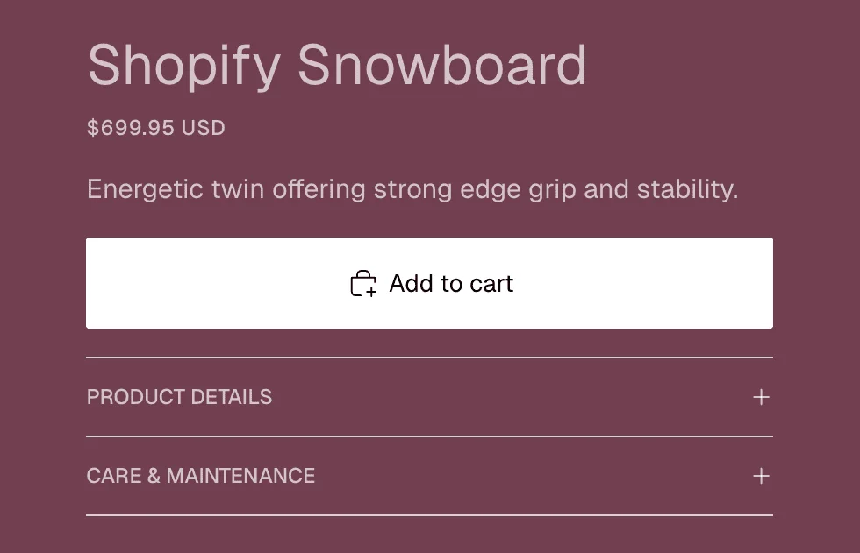Click the plus icon beside Care & Maintenance

click(x=761, y=476)
